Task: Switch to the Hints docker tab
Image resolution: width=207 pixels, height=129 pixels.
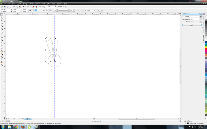Action: coord(203,30)
